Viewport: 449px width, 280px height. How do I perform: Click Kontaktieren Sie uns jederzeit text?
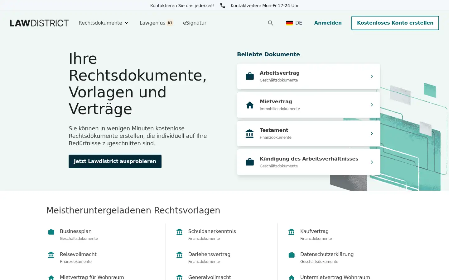pyautogui.click(x=182, y=6)
